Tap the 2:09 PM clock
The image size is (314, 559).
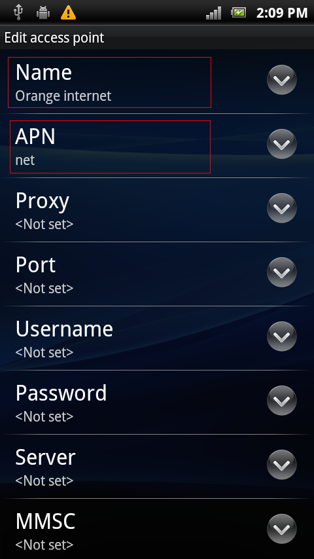tap(282, 13)
